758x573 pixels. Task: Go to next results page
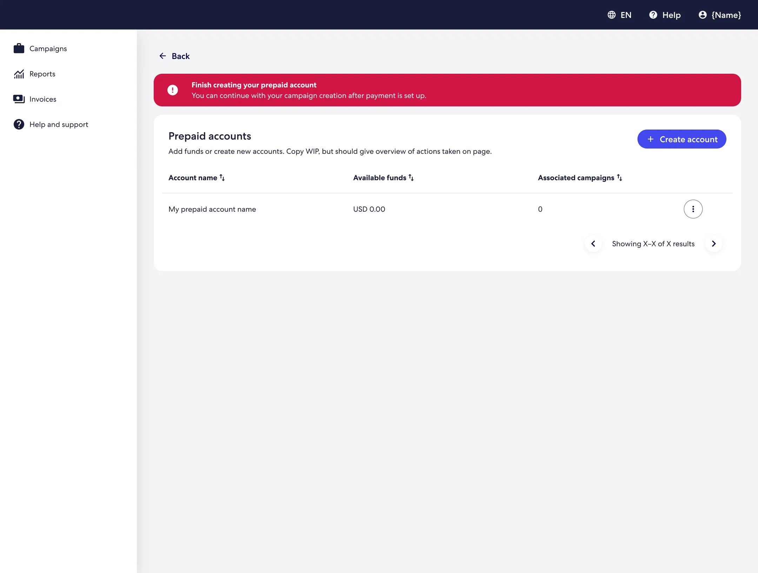pos(714,244)
